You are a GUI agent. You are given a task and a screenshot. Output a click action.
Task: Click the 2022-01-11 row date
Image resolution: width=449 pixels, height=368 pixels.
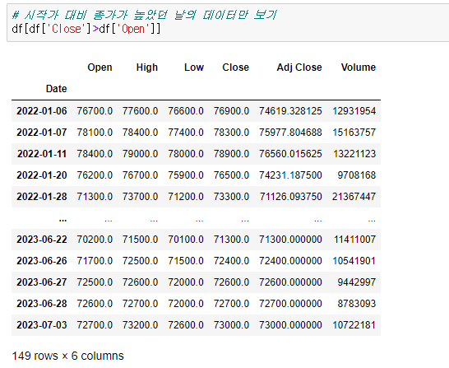point(42,154)
